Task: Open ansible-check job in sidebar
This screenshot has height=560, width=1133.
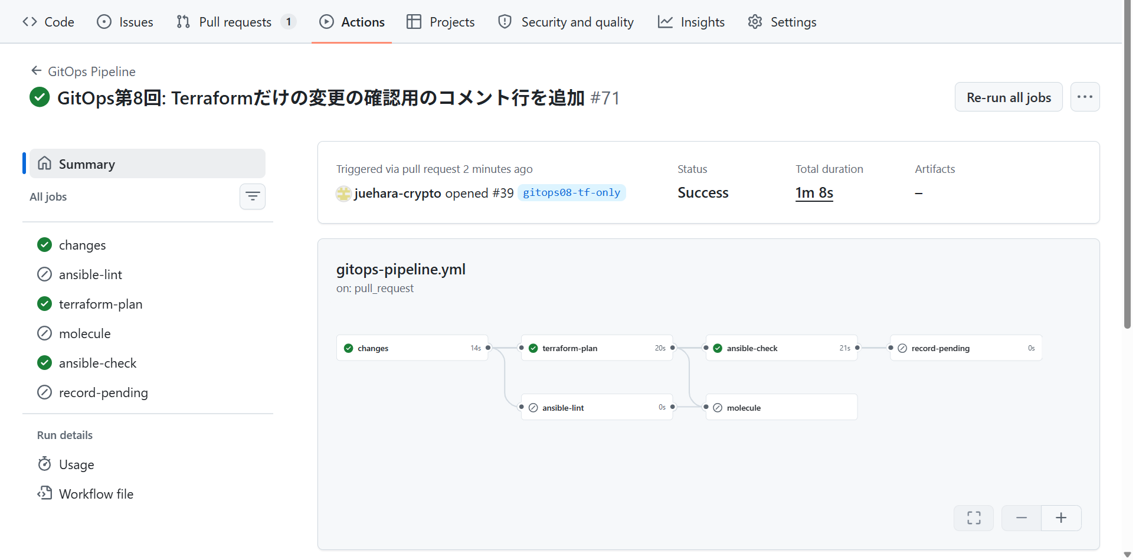Action: coord(148,363)
